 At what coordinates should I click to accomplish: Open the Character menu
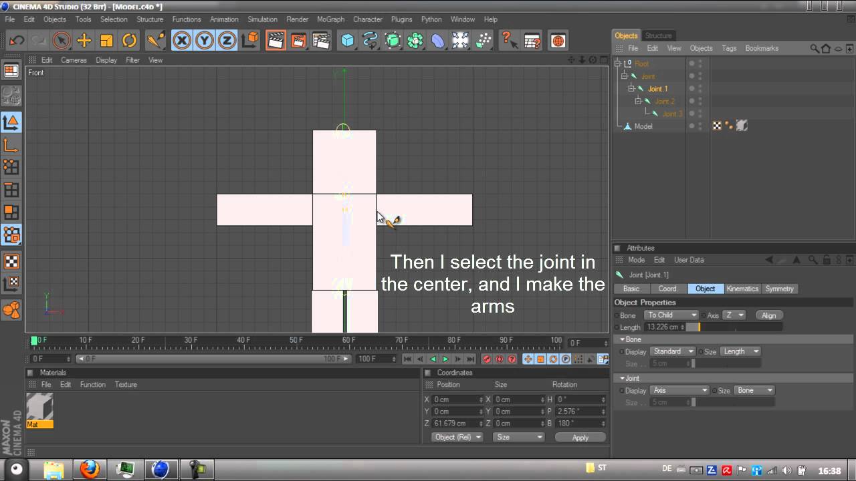[368, 19]
